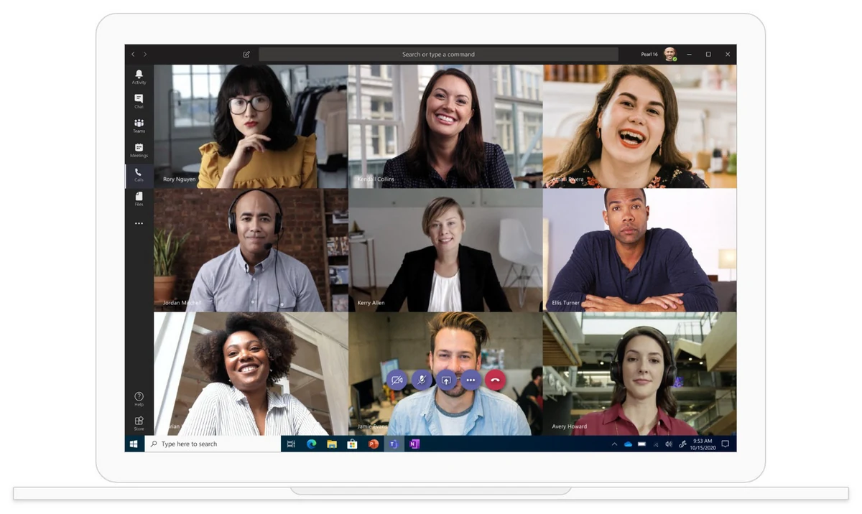The width and height of the screenshot is (862, 514).
Task: Hang up the call
Action: coord(495,380)
